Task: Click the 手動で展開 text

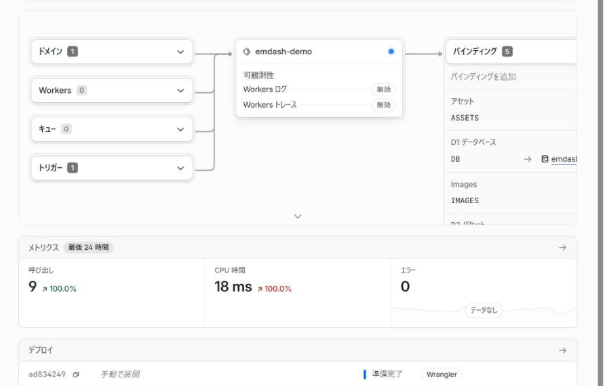Action: 120,374
